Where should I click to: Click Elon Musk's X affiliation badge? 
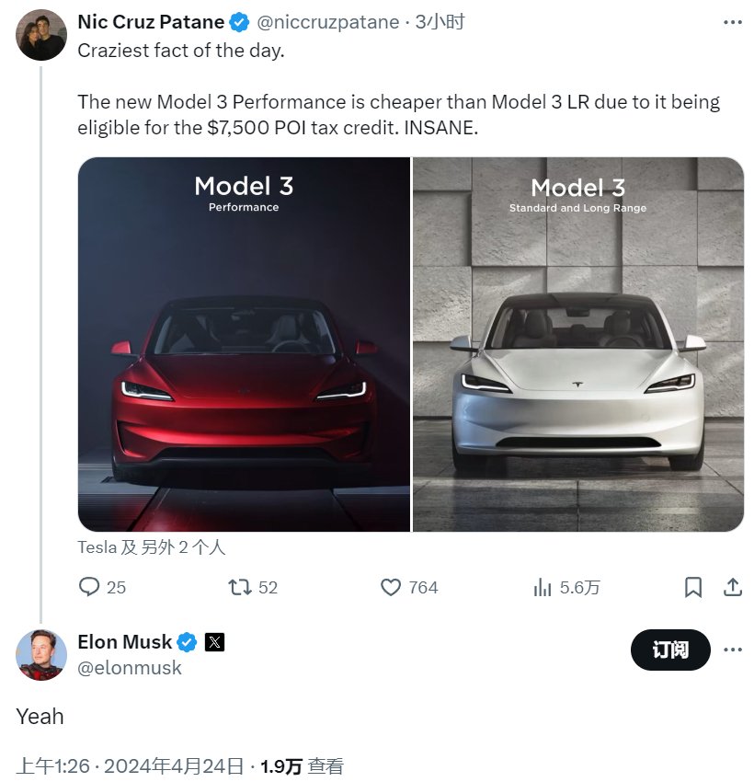click(x=214, y=642)
